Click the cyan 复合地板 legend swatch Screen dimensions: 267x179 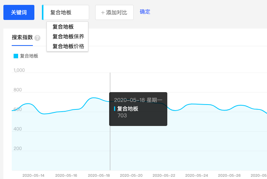coord(16,56)
